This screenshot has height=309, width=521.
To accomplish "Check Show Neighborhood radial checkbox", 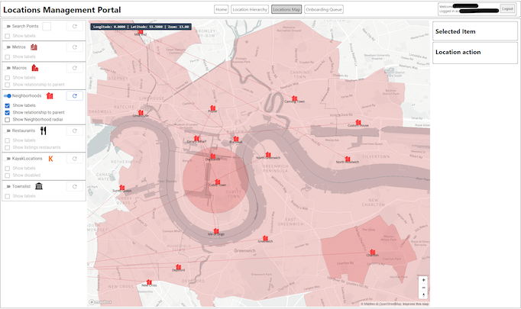I will click(8, 120).
